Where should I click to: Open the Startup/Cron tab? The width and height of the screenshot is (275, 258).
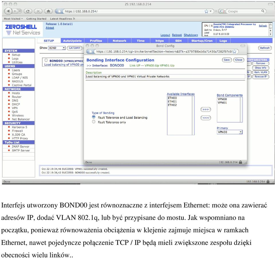pos(202,40)
